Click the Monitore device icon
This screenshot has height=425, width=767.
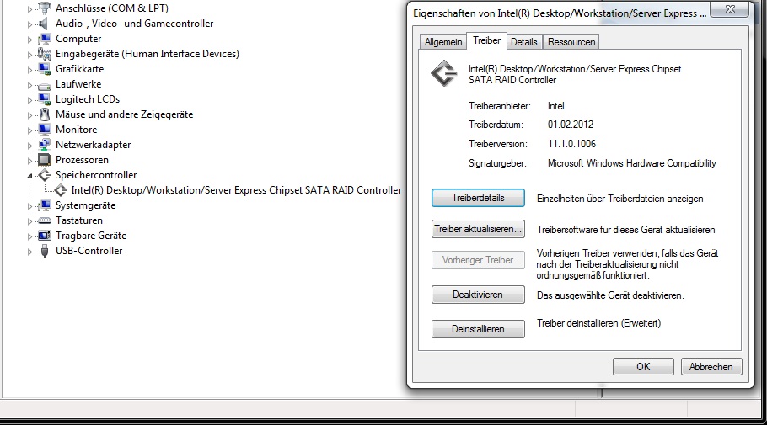[45, 130]
